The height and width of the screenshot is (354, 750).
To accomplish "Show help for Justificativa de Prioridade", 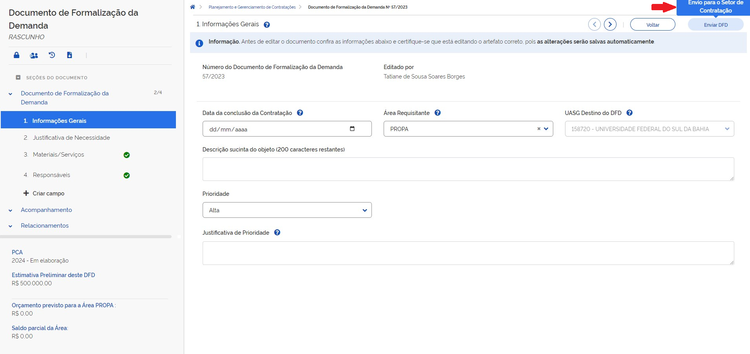I will (x=277, y=233).
